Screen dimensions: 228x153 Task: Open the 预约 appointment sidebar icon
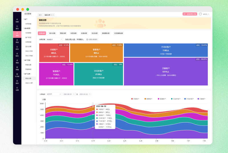17,27
